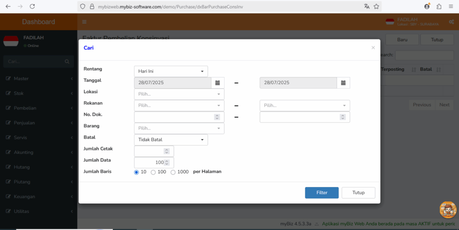
Task: Open the second Rekanan dropdown
Action: (x=305, y=106)
